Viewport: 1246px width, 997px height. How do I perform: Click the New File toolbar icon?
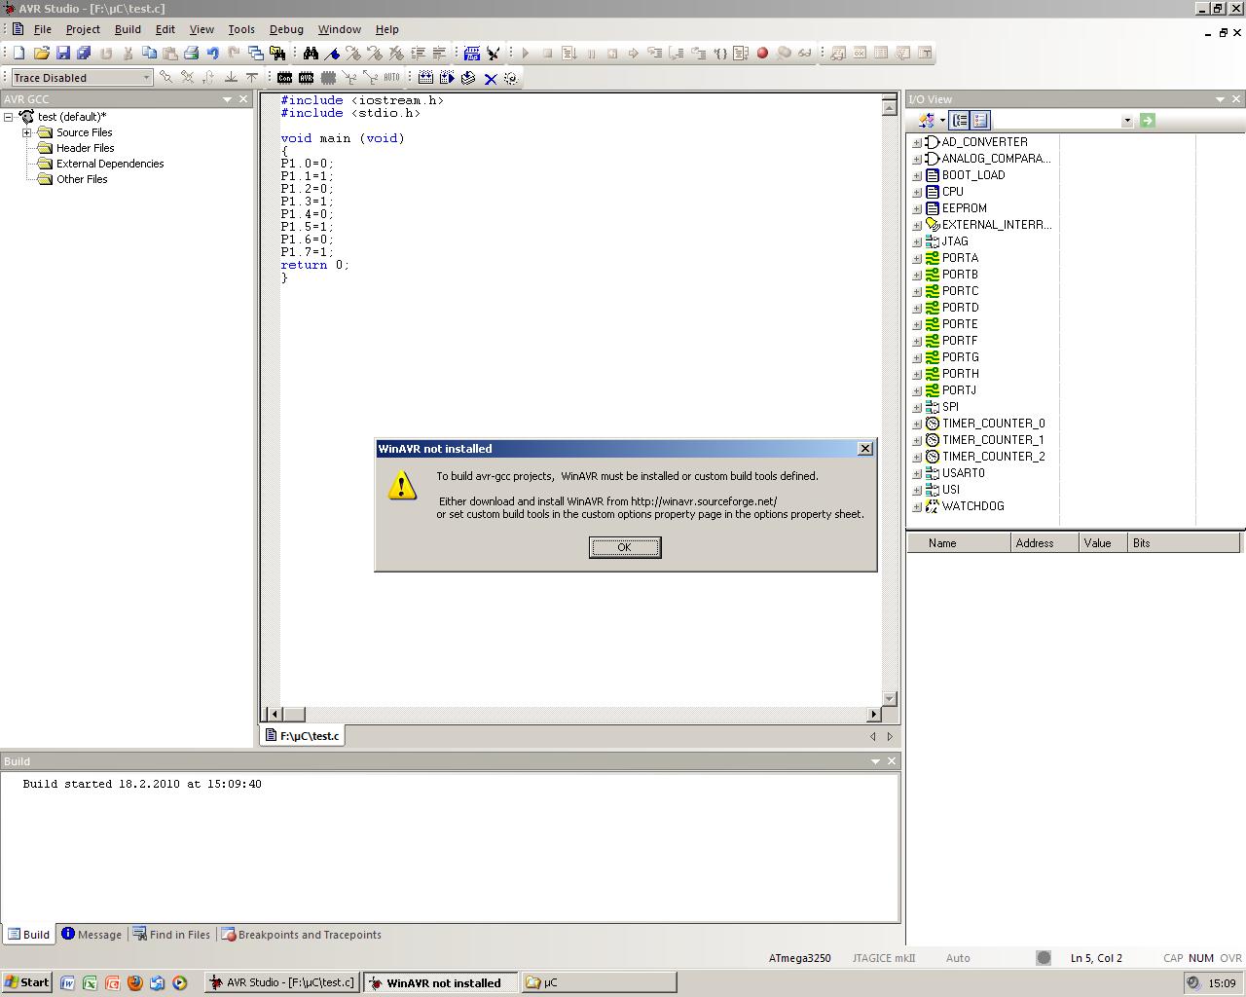(x=18, y=54)
